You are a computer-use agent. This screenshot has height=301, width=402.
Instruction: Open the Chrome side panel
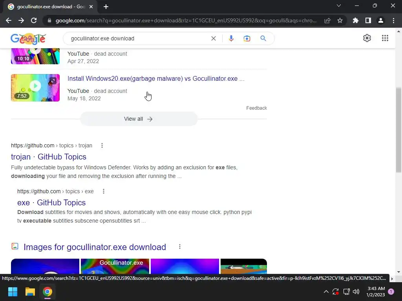368,20
